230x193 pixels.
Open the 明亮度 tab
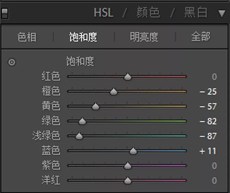[144, 37]
